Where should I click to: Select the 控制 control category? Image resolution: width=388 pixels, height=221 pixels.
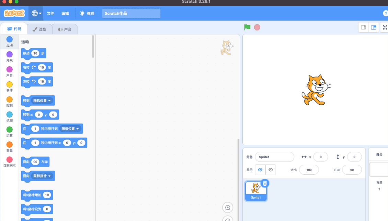[x=9, y=102]
